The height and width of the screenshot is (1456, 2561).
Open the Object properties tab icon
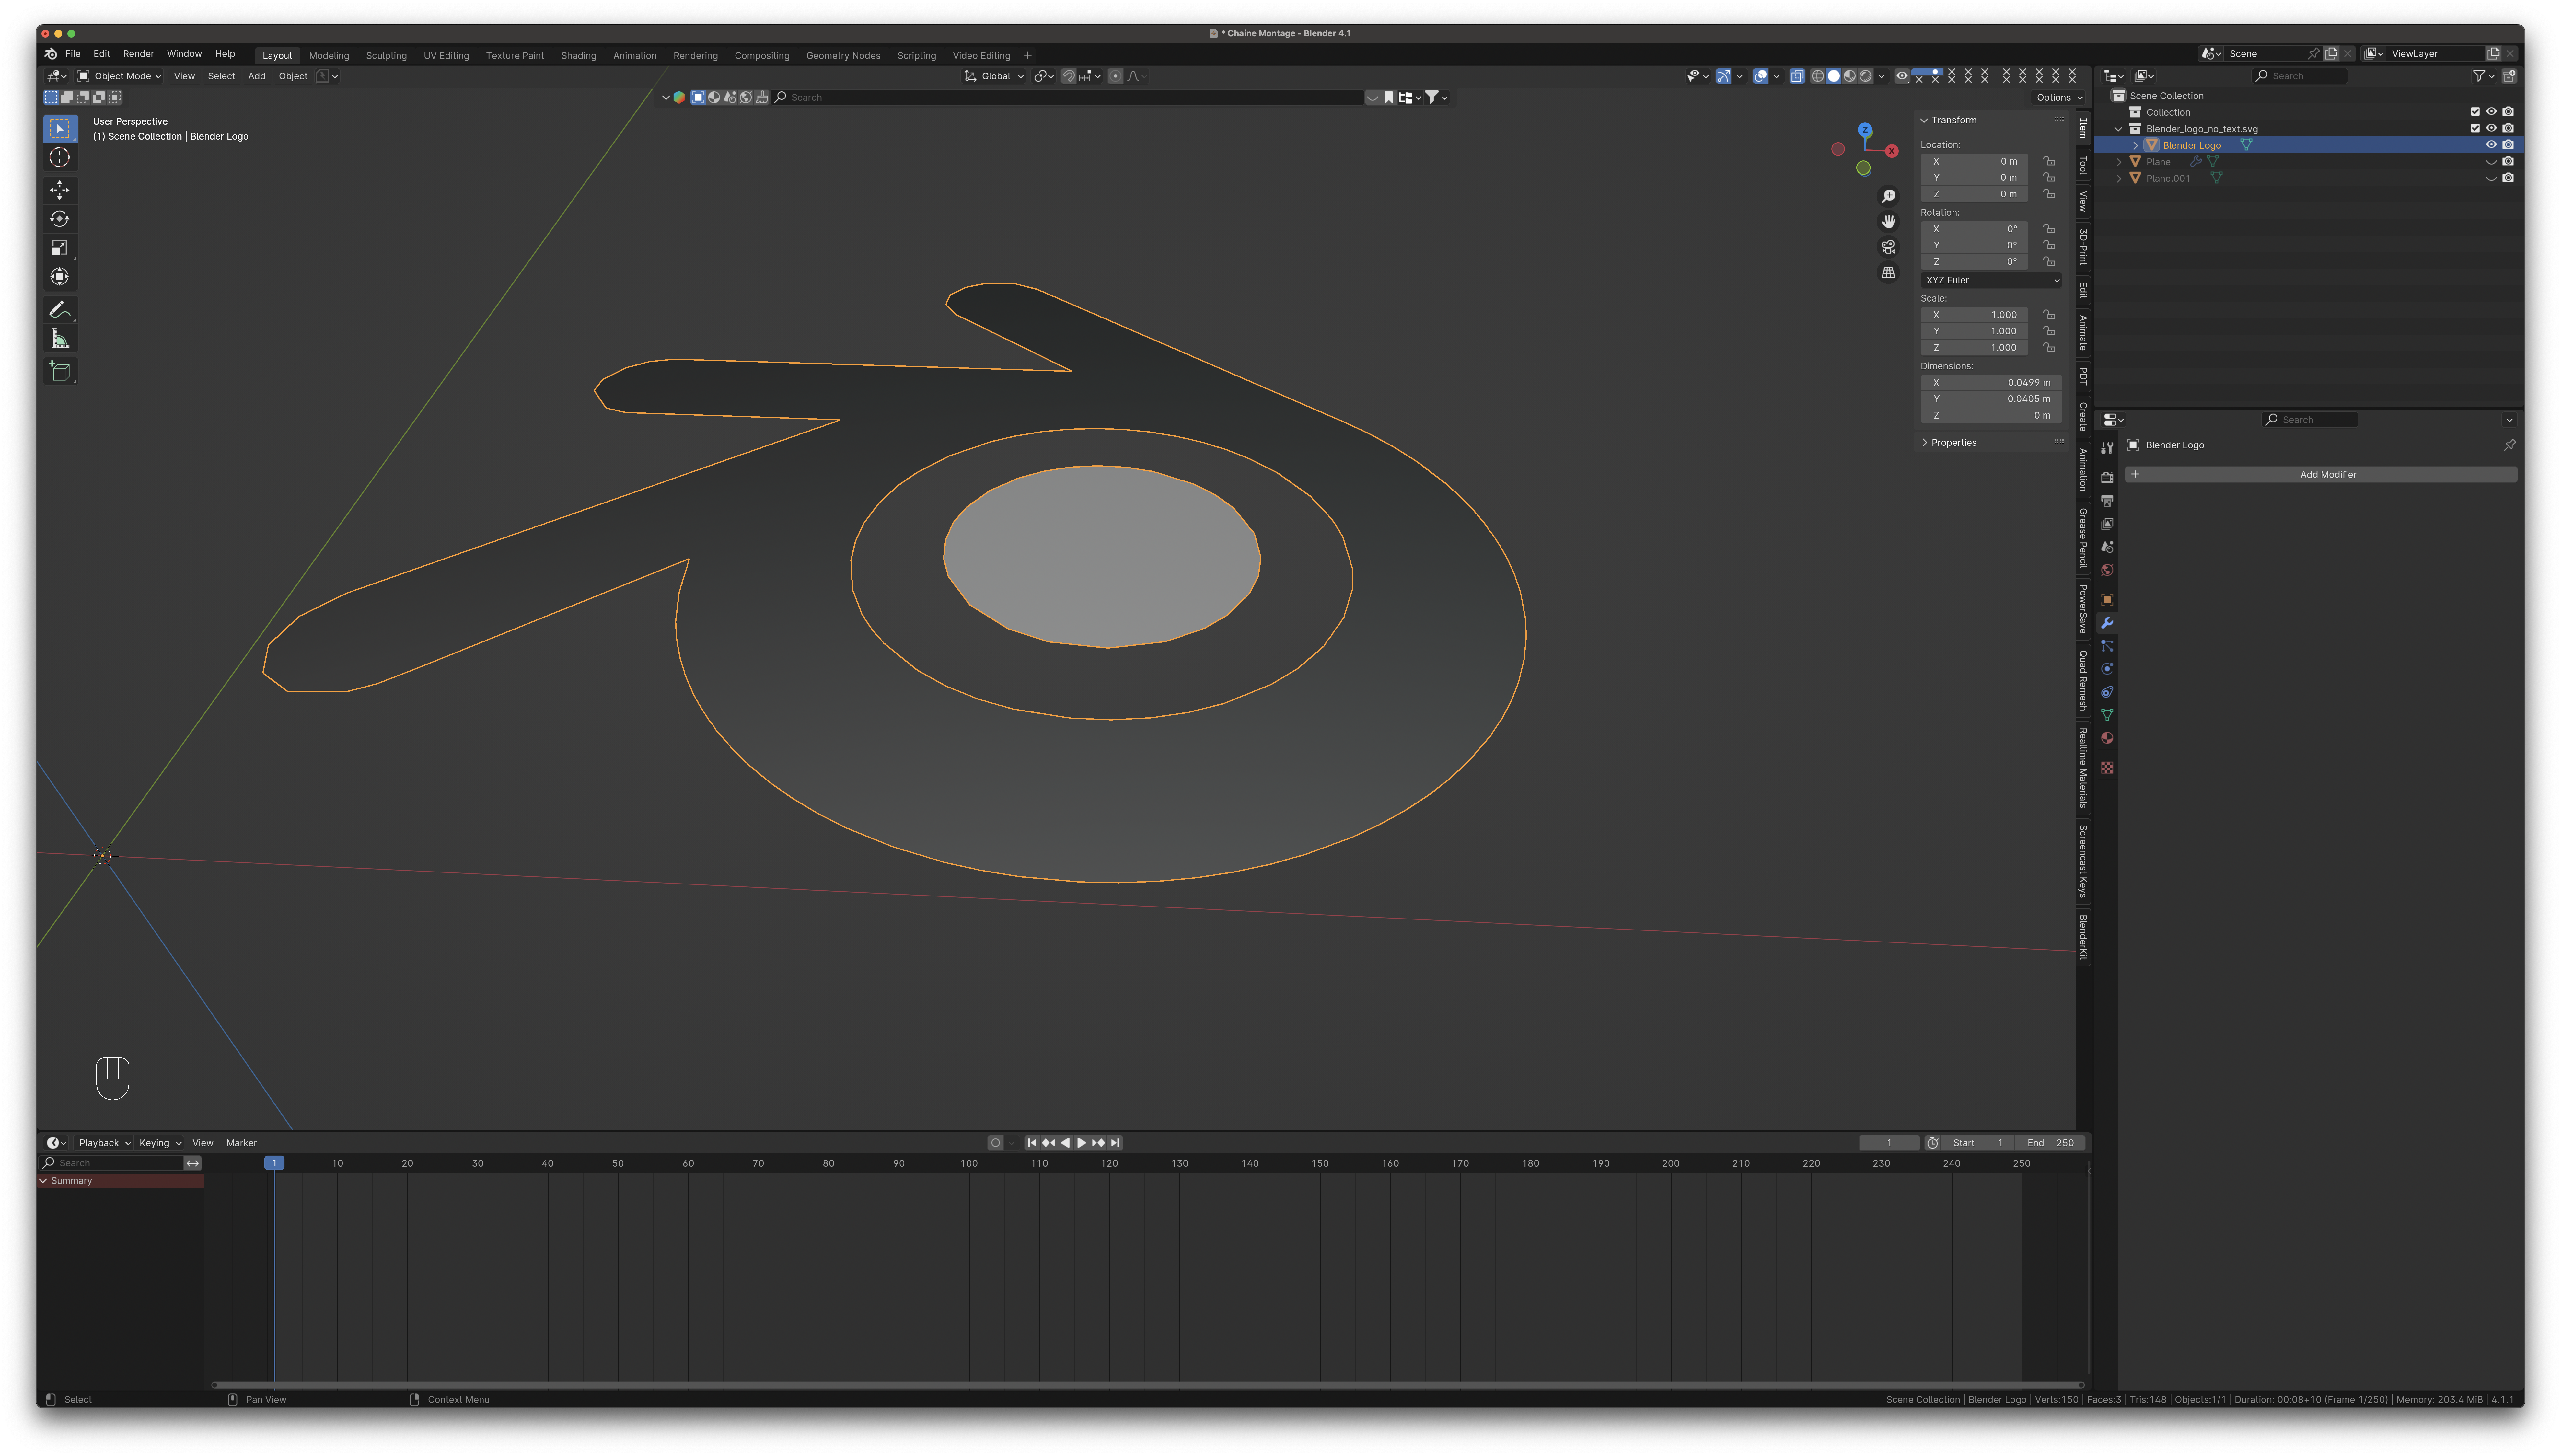[2107, 600]
